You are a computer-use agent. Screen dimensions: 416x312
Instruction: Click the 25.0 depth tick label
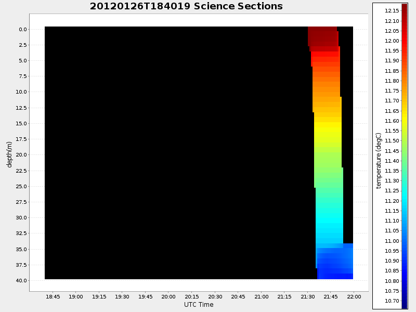[x=21, y=187]
